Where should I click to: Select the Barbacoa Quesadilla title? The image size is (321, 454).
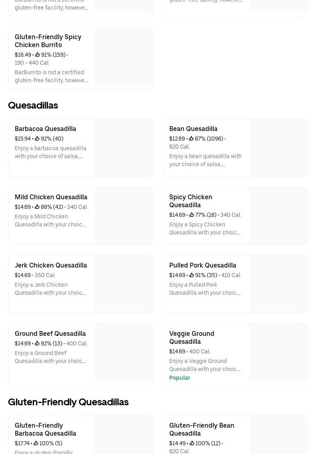tap(46, 129)
